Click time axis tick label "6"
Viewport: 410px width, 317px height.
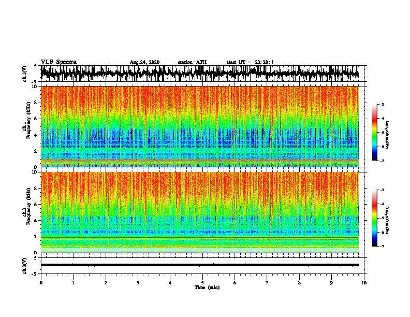click(235, 283)
